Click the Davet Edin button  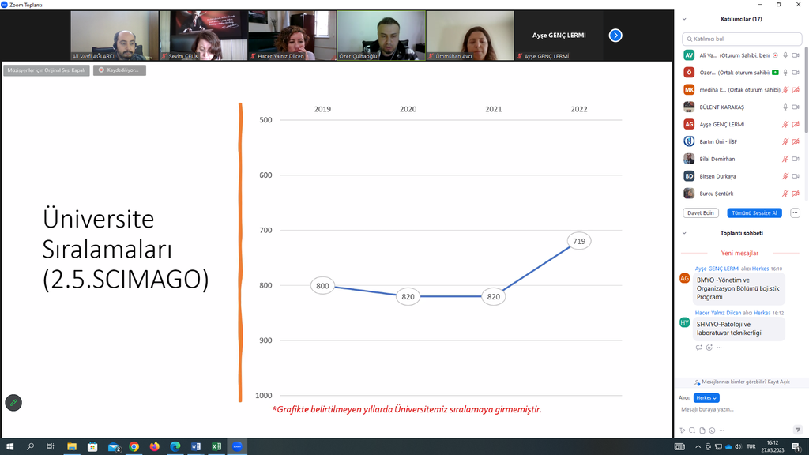coord(700,213)
